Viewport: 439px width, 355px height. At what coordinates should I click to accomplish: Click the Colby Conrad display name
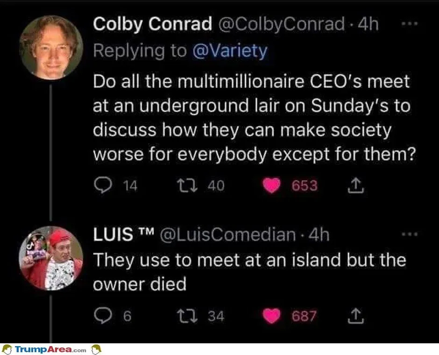(152, 25)
